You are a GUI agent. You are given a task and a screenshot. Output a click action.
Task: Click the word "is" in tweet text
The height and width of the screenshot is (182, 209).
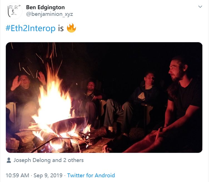point(61,28)
